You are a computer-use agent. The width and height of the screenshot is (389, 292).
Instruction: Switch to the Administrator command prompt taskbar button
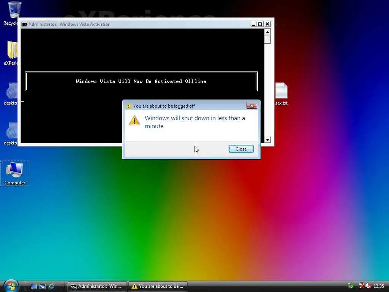pyautogui.click(x=97, y=286)
